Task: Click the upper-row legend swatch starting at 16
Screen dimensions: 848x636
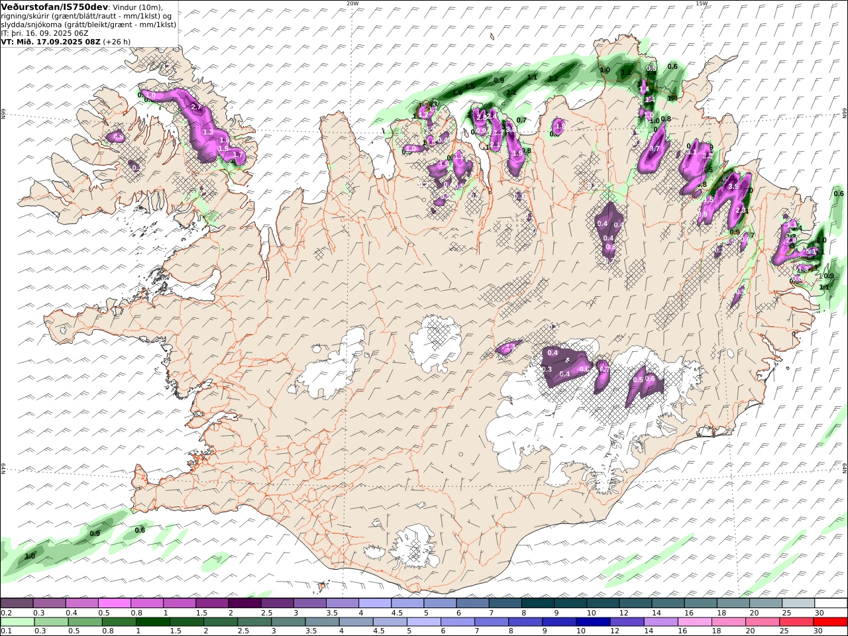Action: coord(700,603)
